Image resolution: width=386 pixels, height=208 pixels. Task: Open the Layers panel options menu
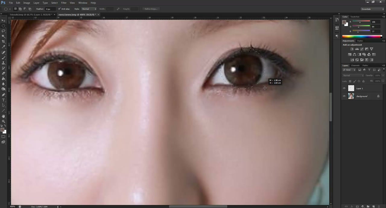pos(383,65)
